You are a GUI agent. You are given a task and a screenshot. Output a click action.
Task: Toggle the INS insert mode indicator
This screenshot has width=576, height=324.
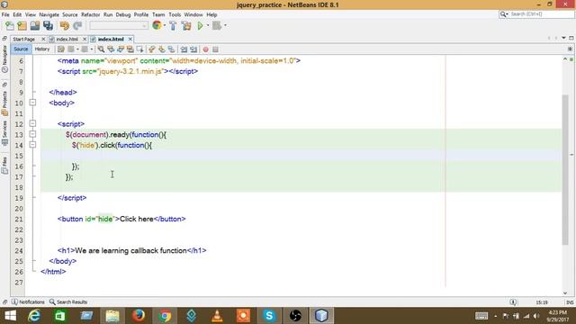570,302
